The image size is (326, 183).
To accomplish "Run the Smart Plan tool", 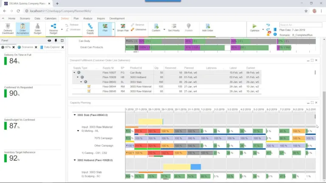I will [x=123, y=28].
